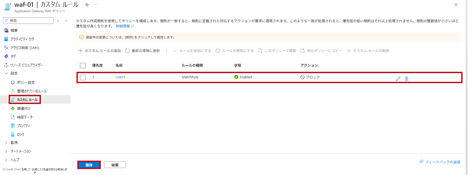
Task: Click the 保存 button
Action: coord(89,165)
